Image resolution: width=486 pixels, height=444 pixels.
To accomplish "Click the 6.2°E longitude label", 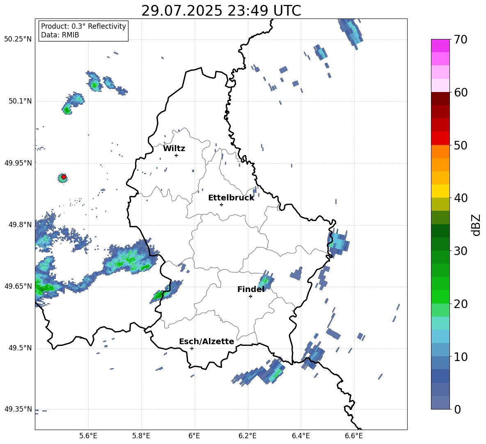I will tap(248, 436).
